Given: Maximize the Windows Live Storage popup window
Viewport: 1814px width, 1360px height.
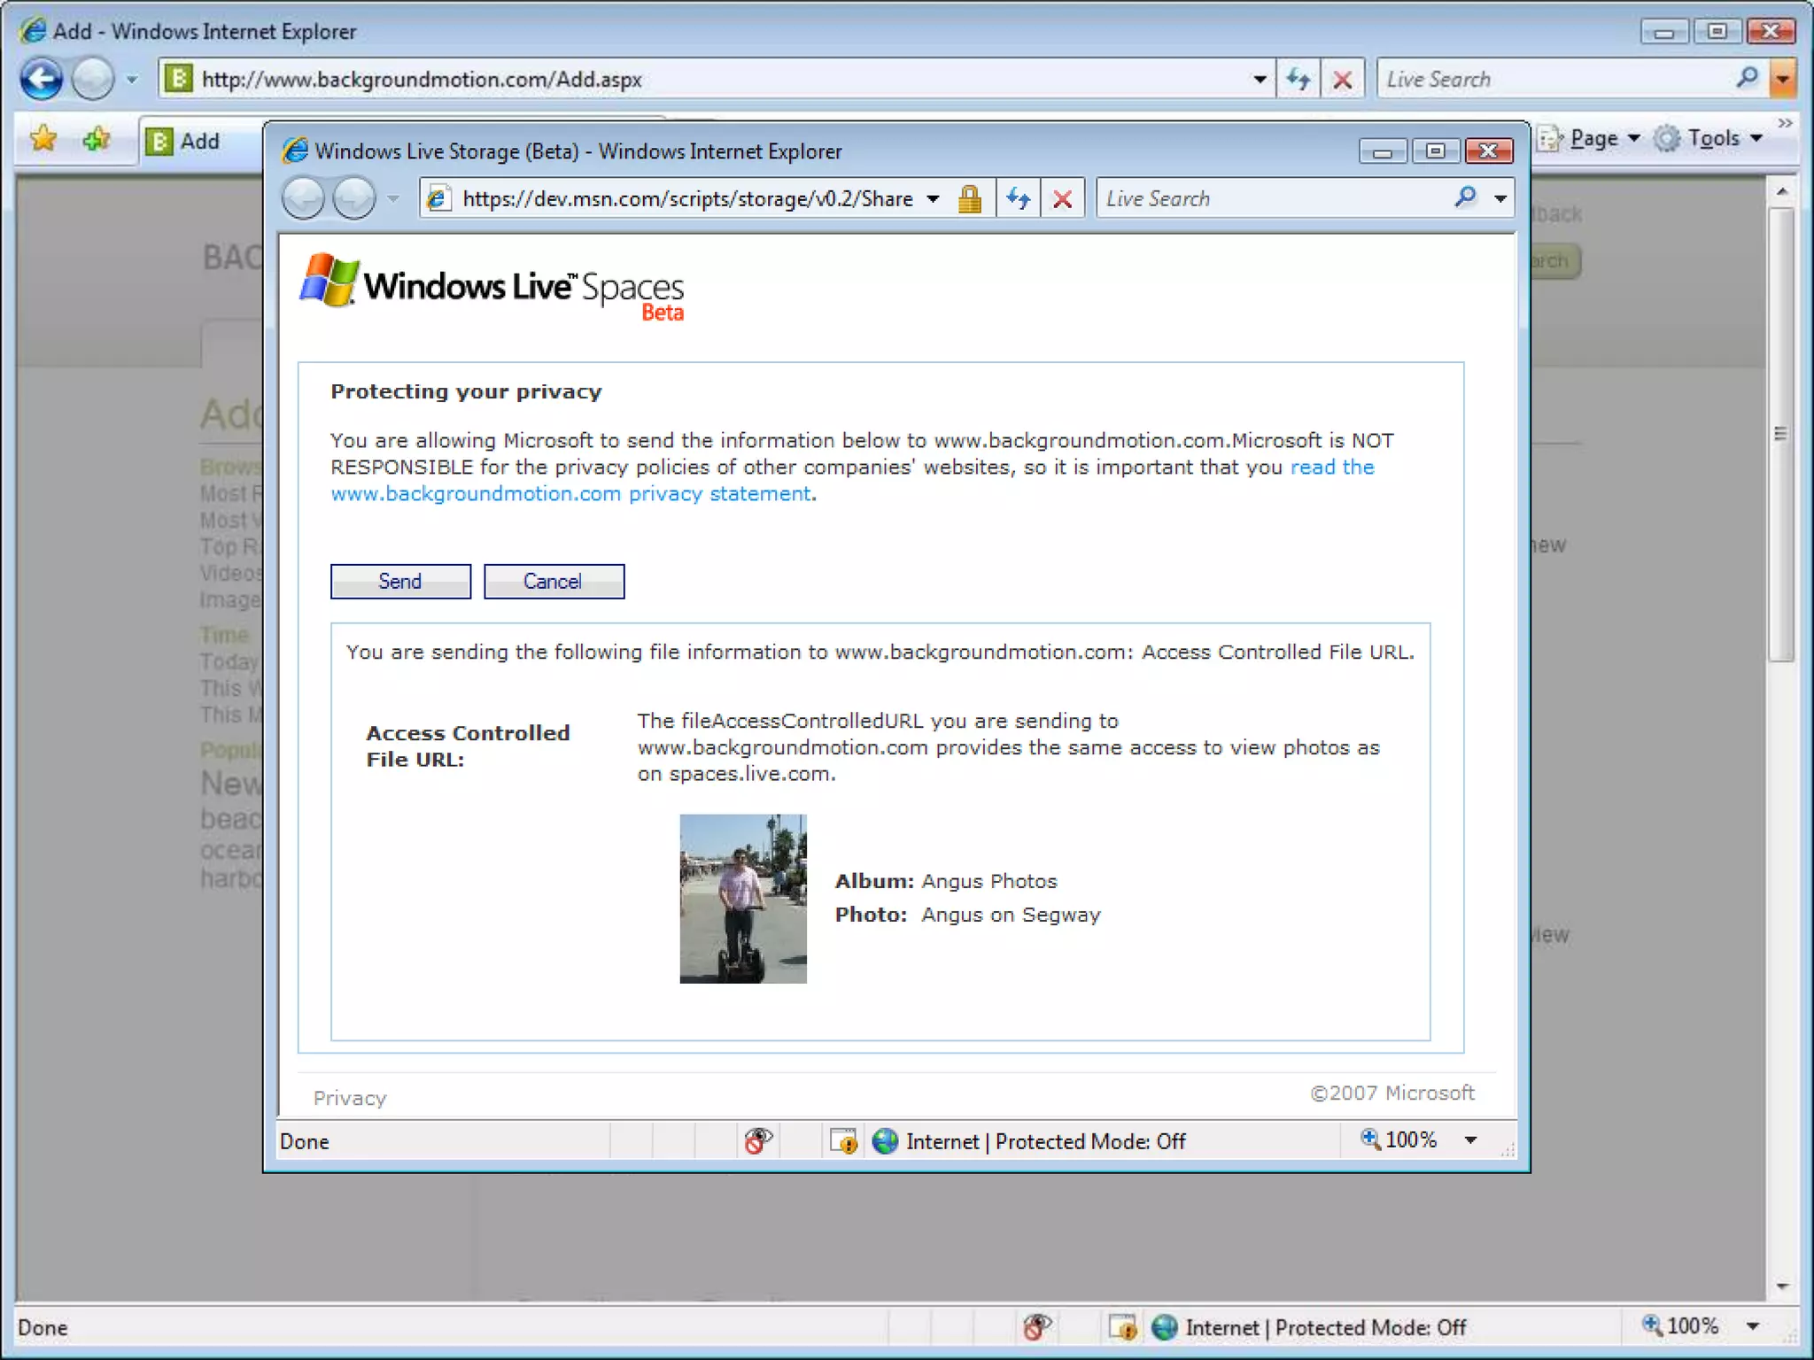Looking at the screenshot, I should (1436, 151).
